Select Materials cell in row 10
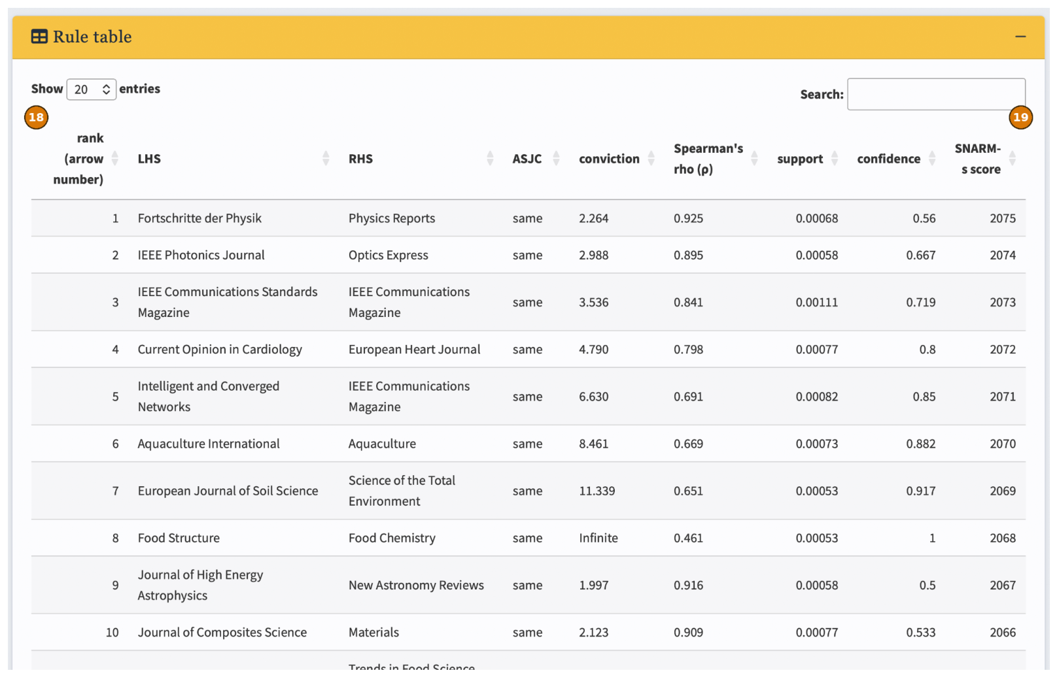Image resolution: width=1057 pixels, height=677 pixels. point(373,632)
